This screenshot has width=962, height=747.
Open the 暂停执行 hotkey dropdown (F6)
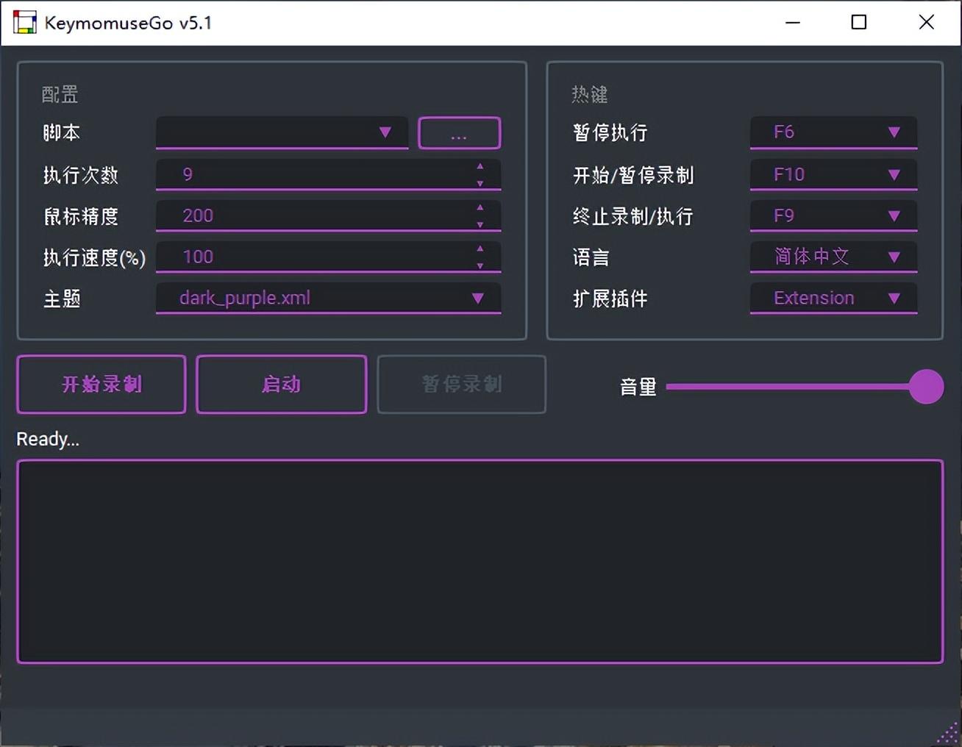(833, 132)
